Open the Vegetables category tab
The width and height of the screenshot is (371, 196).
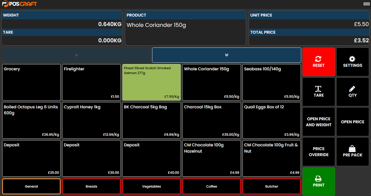152,186
